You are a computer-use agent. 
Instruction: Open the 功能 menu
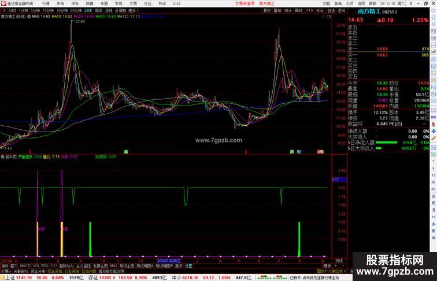click(327, 3)
